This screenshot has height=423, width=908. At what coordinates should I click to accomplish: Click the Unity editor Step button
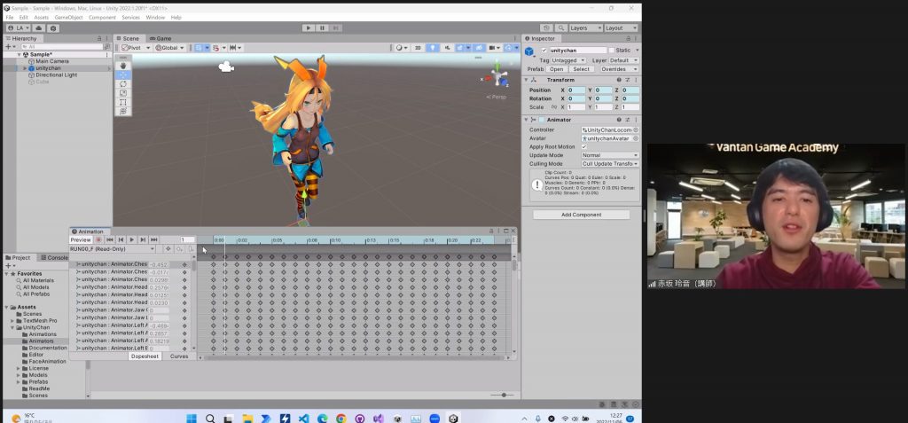(335, 27)
